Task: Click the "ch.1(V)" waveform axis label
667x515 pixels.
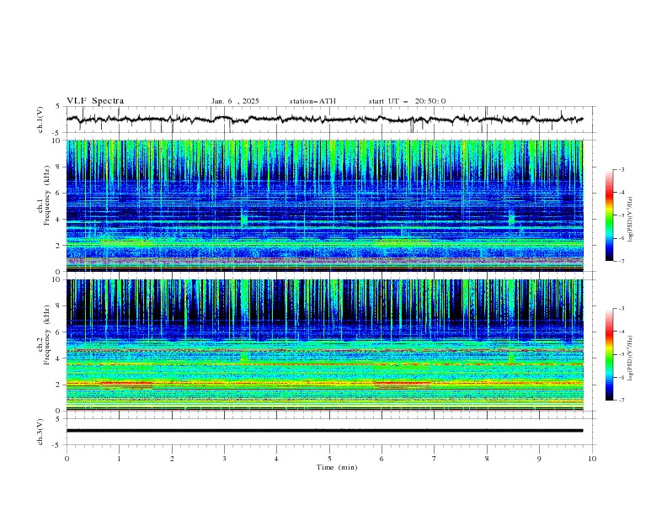Action: (x=40, y=119)
